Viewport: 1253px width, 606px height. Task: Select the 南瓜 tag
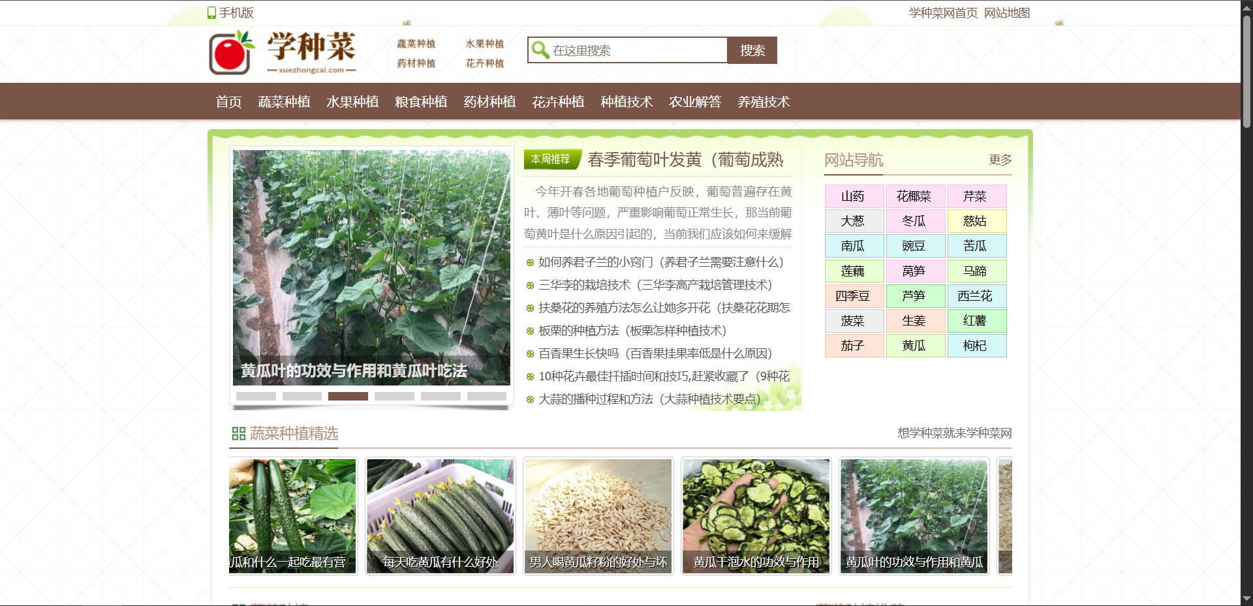pos(854,246)
